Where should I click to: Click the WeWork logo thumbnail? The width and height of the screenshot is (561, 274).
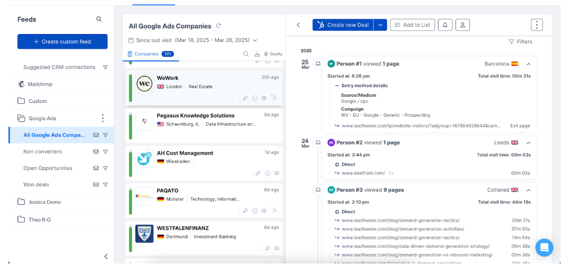click(144, 84)
